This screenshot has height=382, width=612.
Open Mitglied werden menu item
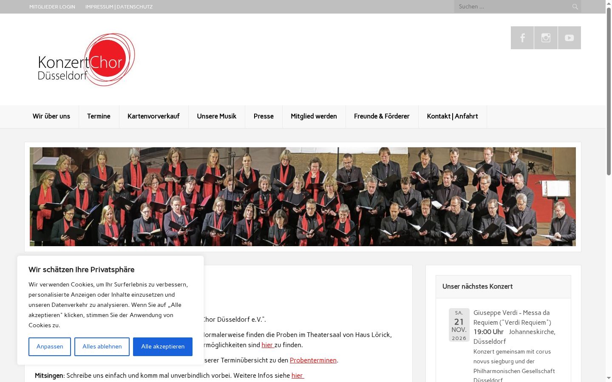point(314,116)
